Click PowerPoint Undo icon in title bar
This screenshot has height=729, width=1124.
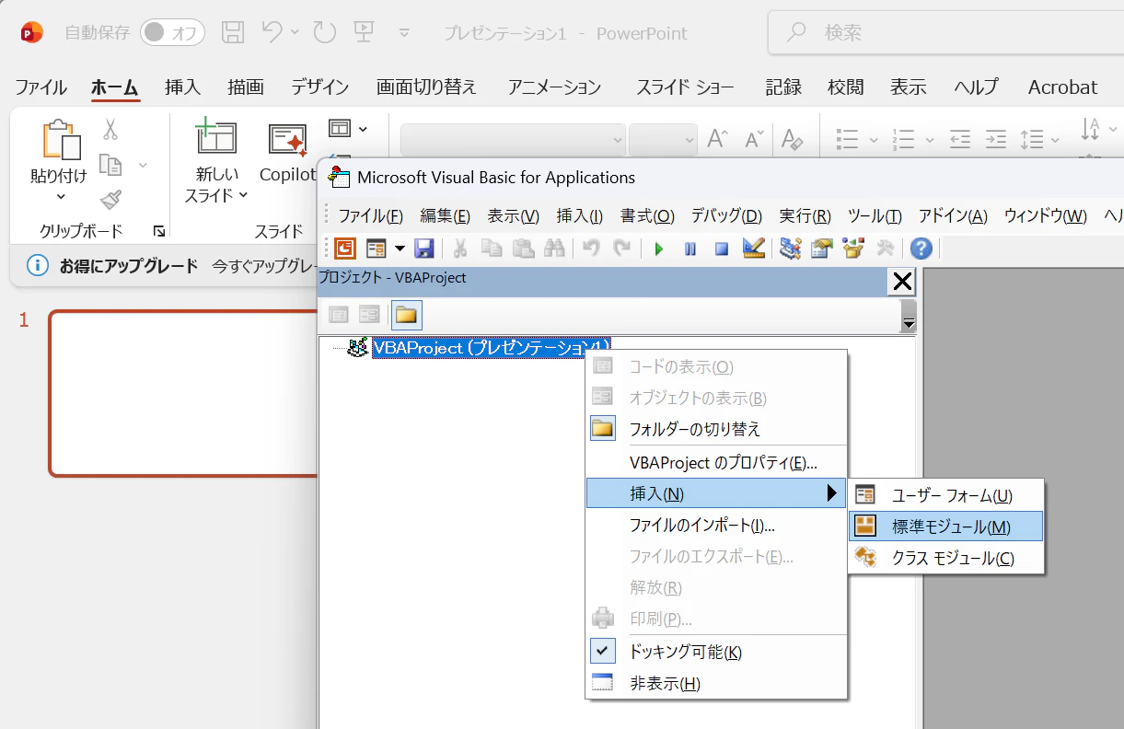click(x=272, y=32)
